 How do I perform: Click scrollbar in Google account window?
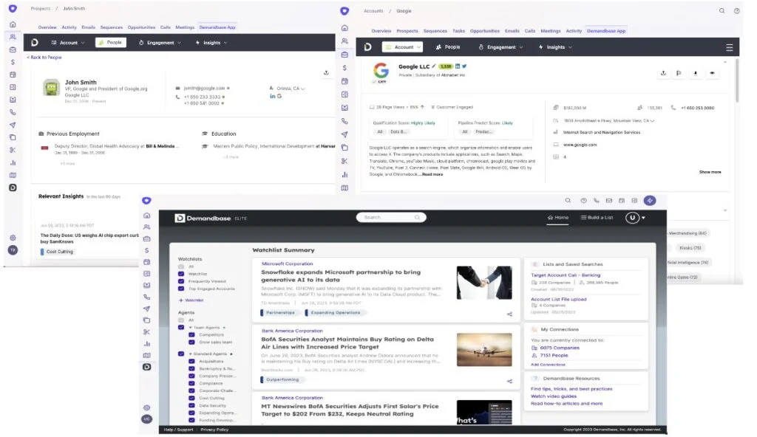(737, 80)
